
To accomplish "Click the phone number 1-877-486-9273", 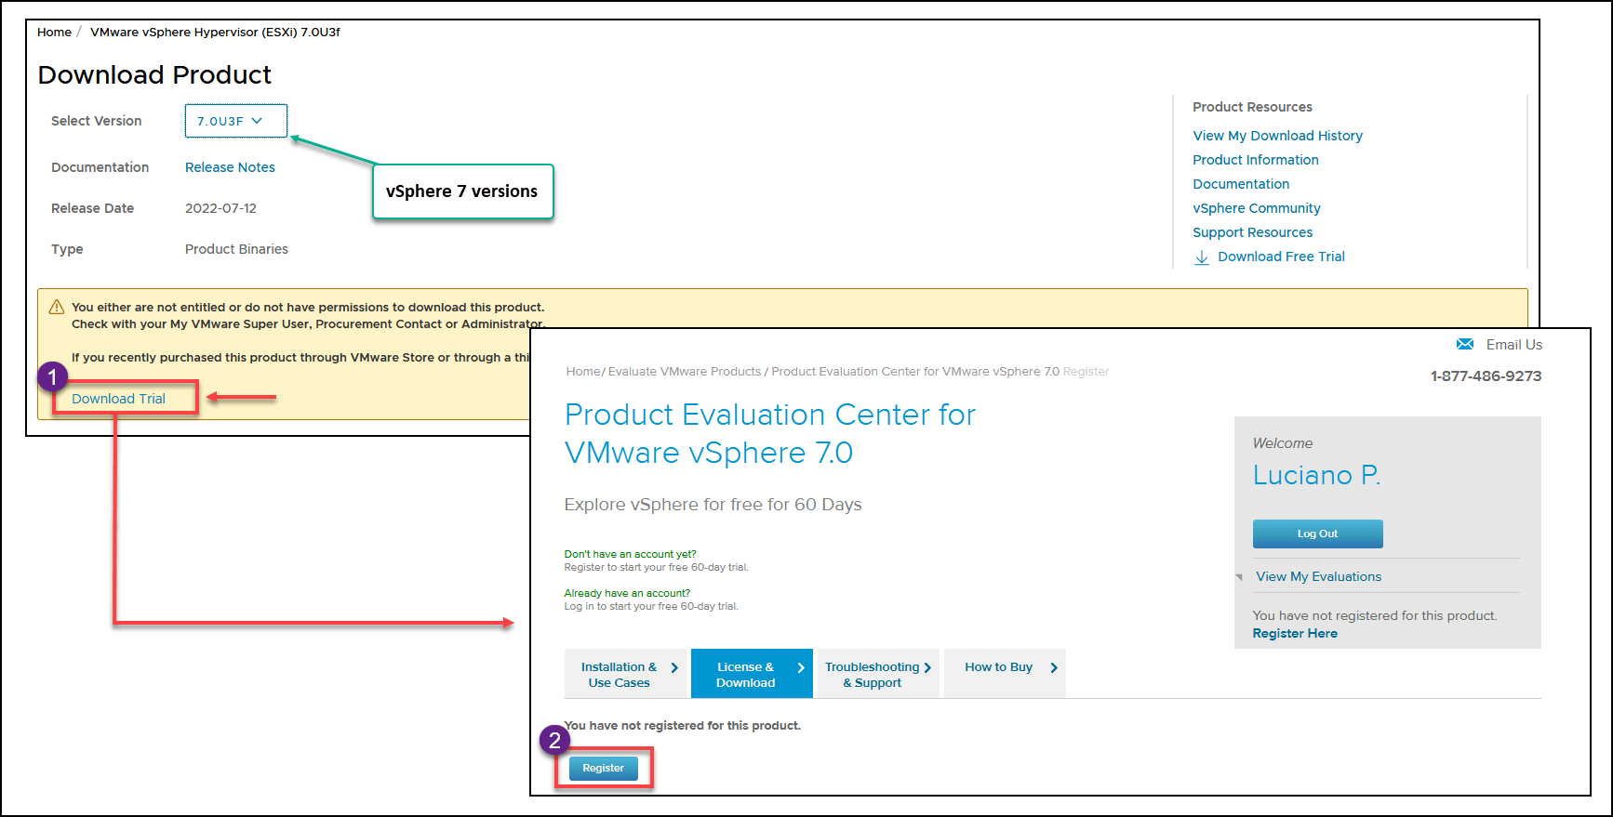I will (x=1486, y=376).
